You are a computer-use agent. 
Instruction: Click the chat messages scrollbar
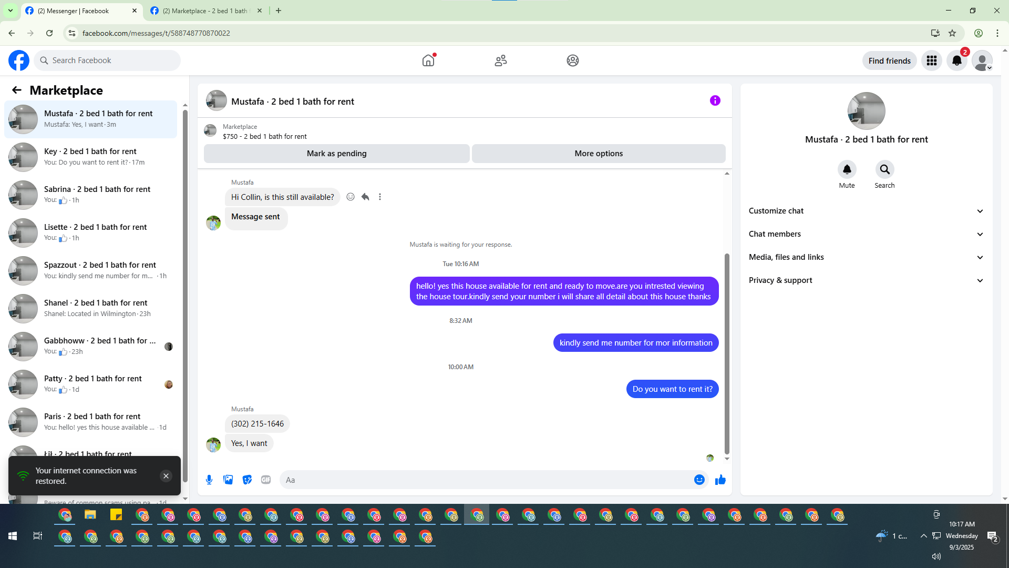(727, 353)
